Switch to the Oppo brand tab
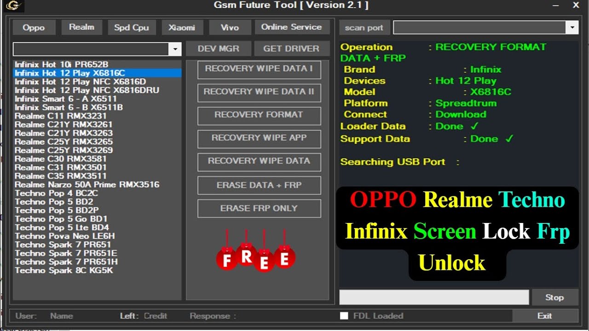The image size is (589, 331). point(34,28)
